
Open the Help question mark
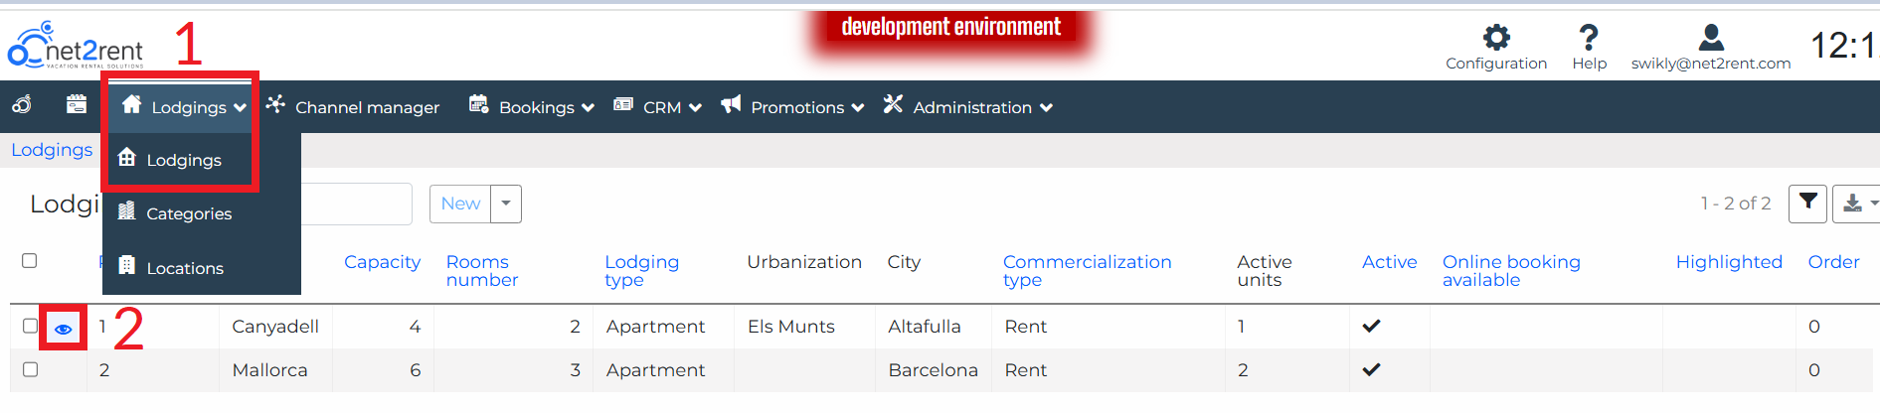coord(1589,39)
